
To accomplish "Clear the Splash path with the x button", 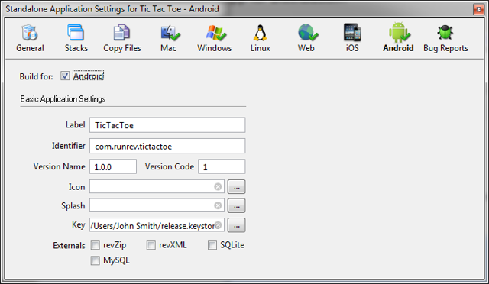I will (x=218, y=205).
